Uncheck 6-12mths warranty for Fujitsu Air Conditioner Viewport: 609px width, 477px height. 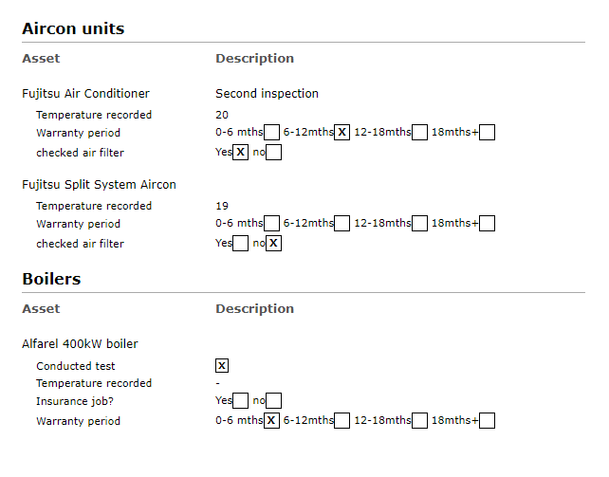pos(341,133)
